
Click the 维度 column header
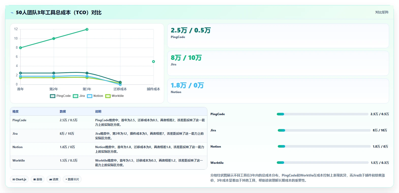click(x=16, y=112)
